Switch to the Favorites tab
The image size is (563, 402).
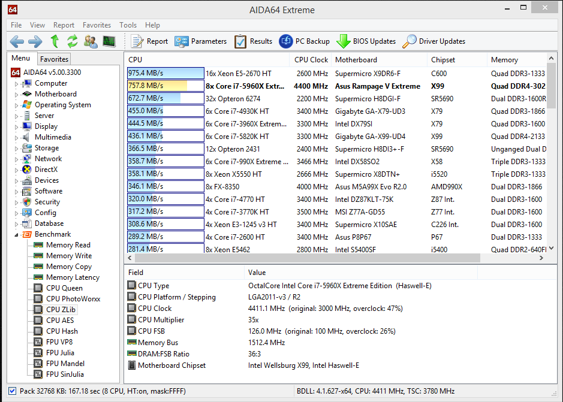coord(54,59)
